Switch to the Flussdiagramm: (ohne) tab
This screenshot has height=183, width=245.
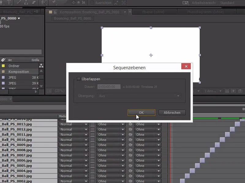click(x=205, y=12)
